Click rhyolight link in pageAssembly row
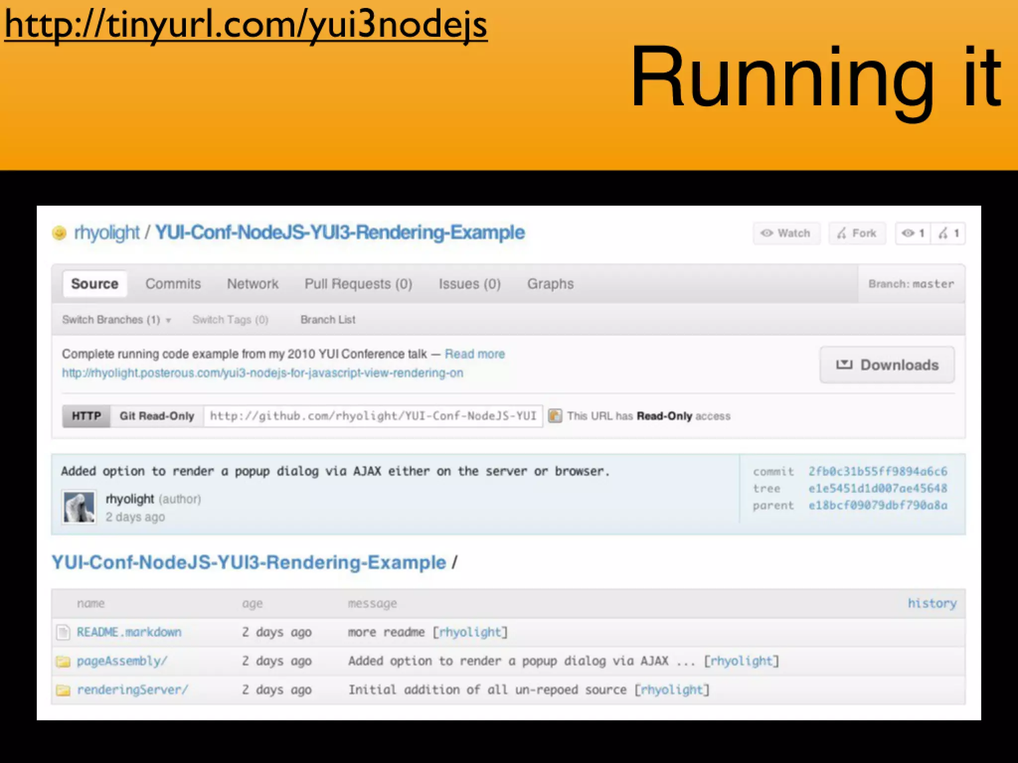The width and height of the screenshot is (1018, 763). (741, 661)
